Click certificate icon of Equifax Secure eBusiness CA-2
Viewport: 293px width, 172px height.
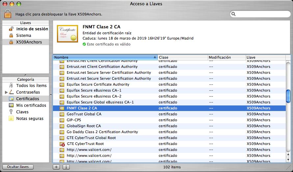point(62,97)
